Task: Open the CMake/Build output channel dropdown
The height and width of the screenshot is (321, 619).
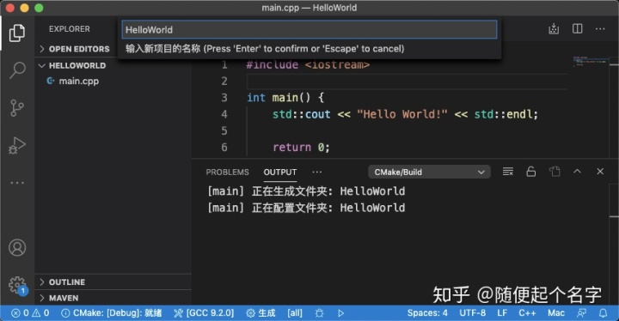Action: (x=430, y=172)
